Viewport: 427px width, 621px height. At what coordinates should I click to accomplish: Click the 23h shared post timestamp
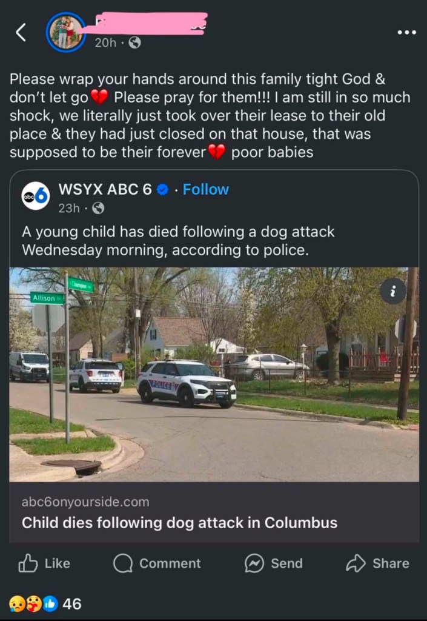pyautogui.click(x=69, y=208)
